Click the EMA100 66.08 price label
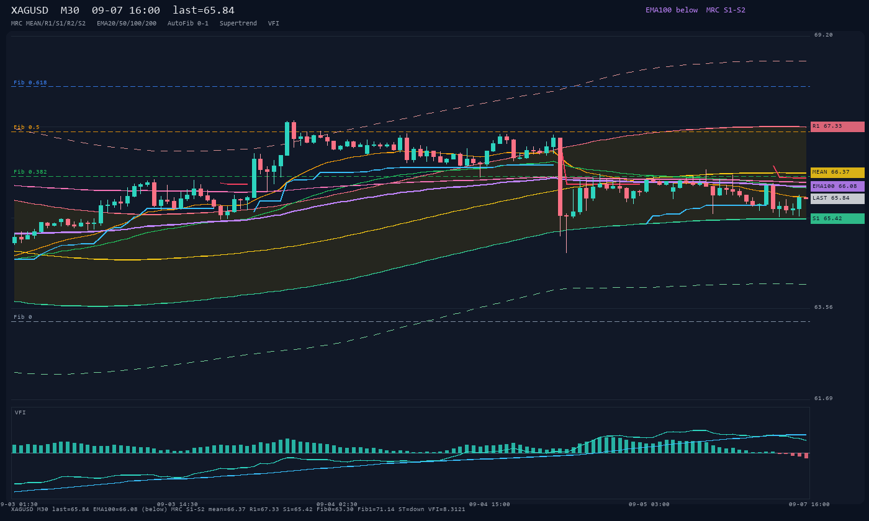869x521 pixels. pyautogui.click(x=837, y=186)
